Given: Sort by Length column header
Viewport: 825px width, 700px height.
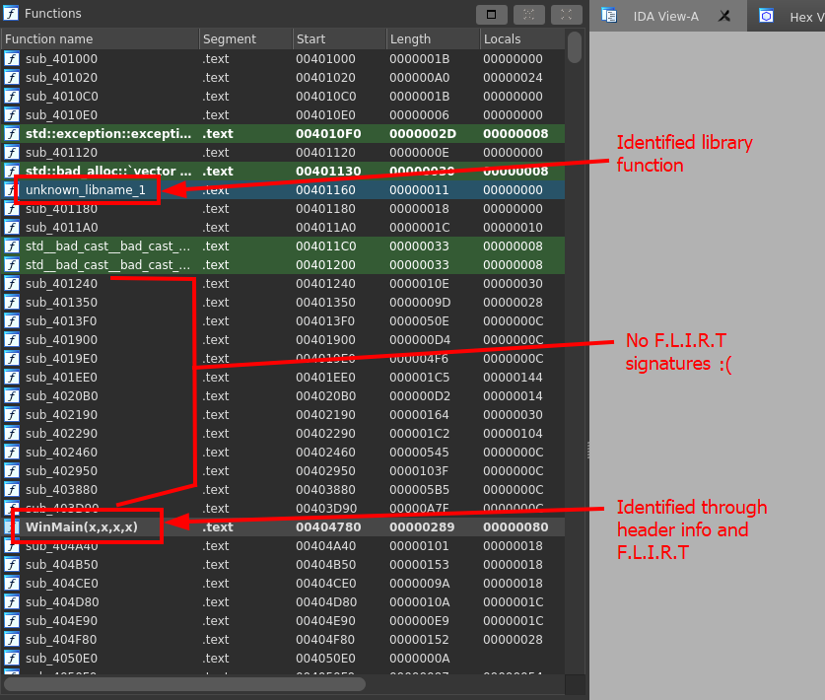Looking at the screenshot, I should coord(433,39).
